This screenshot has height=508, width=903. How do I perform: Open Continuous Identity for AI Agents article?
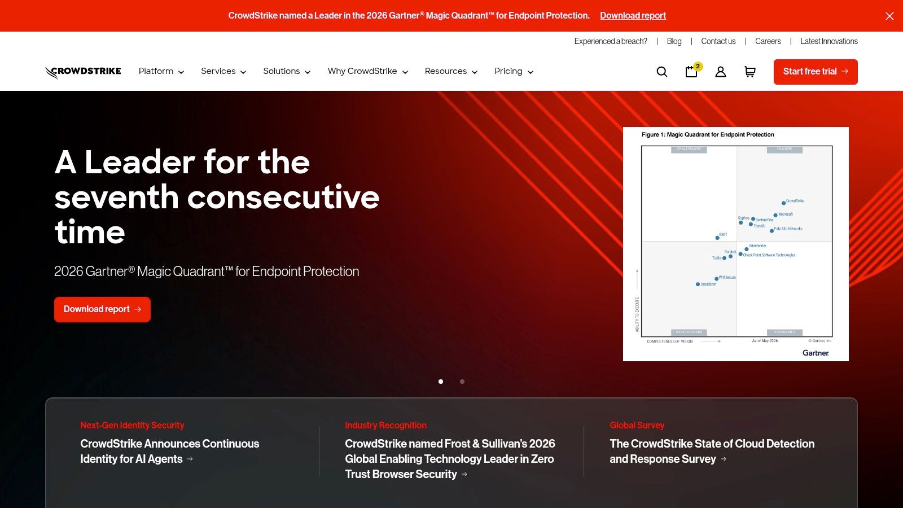[170, 452]
